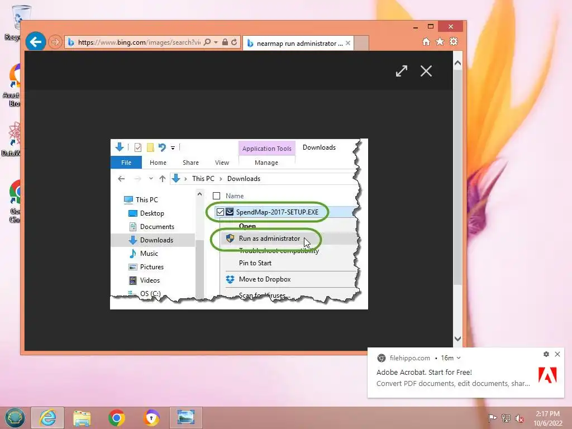Close the nearmap run administrator tab

point(348,43)
